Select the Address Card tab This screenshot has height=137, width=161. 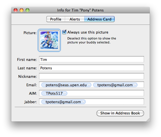(x=99, y=19)
